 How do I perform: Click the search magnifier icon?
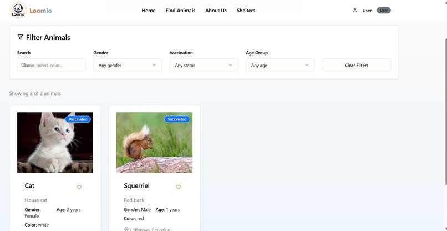[x=23, y=65]
